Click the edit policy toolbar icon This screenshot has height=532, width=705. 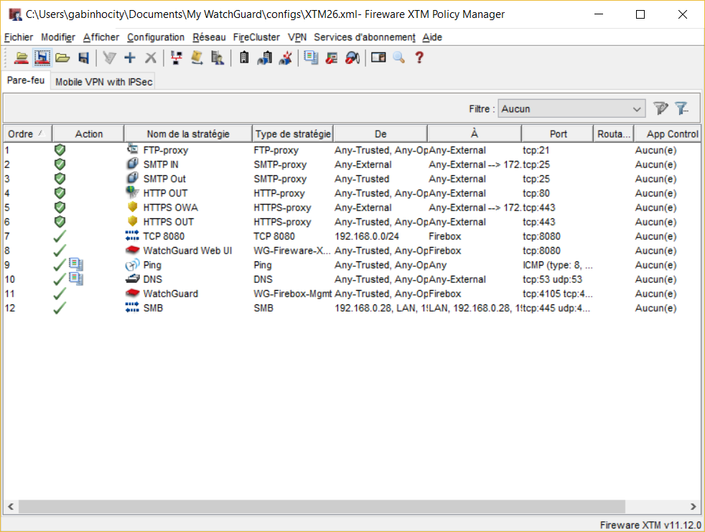(109, 57)
